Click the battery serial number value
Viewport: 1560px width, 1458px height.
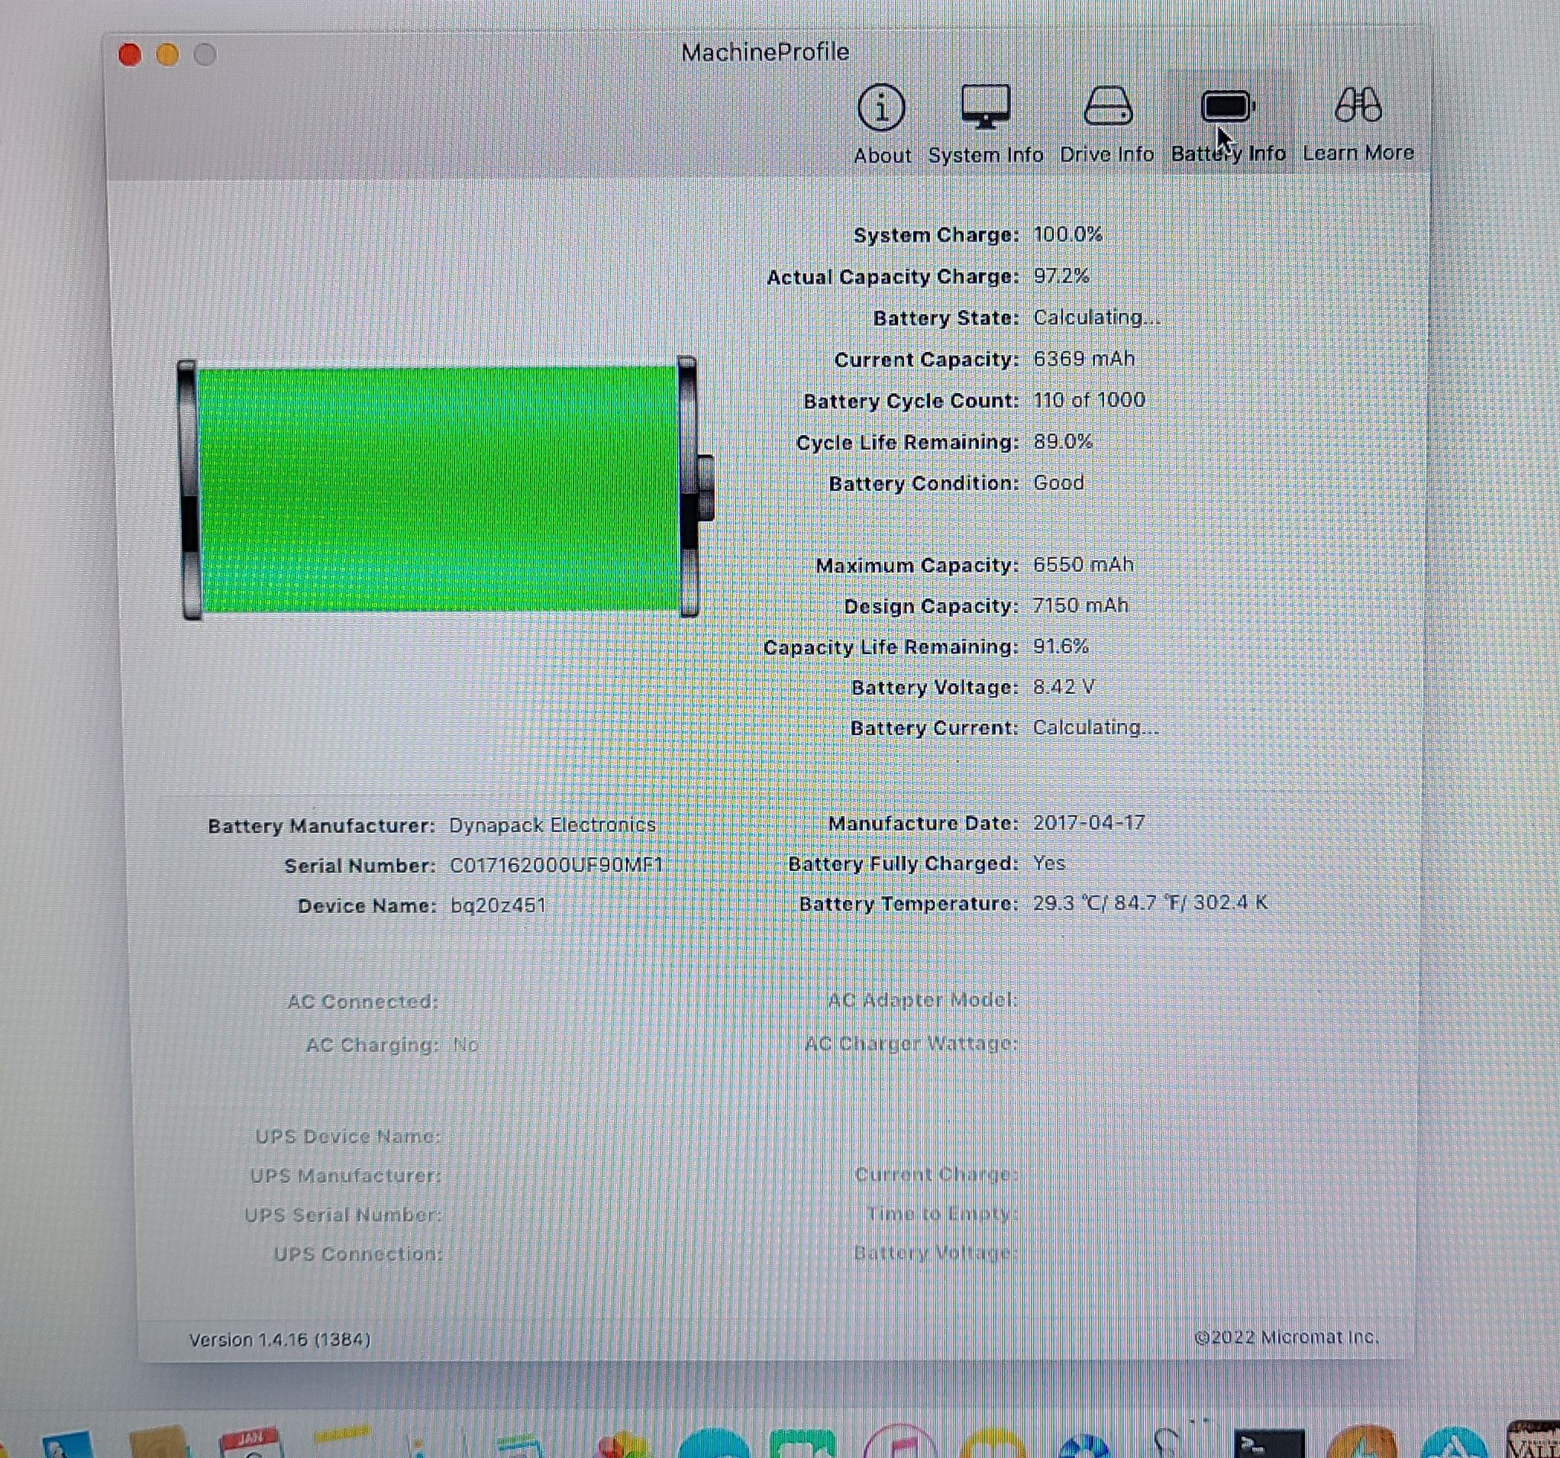coord(557,865)
